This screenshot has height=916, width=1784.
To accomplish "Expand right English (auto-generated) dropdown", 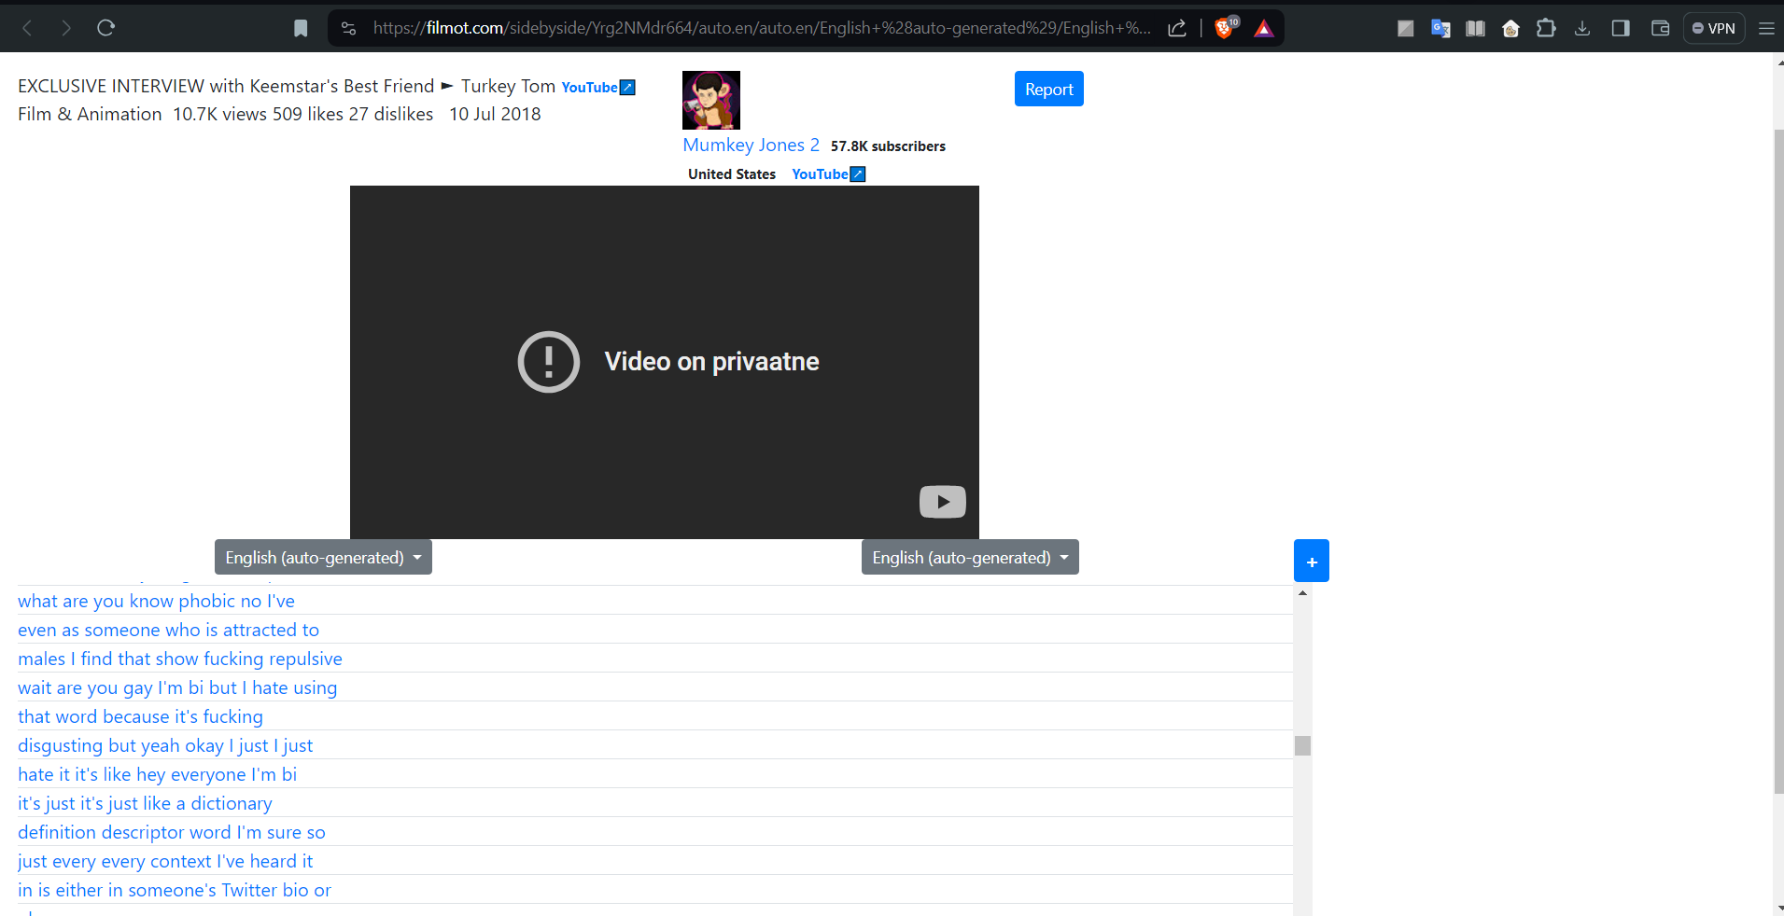I will click(970, 557).
